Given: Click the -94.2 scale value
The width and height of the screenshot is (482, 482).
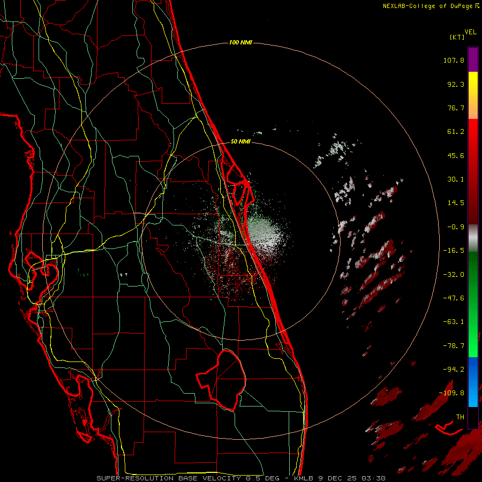Looking at the screenshot, I should tap(454, 370).
